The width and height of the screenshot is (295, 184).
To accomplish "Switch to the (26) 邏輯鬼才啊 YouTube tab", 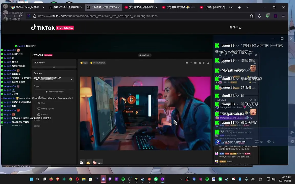I will 178,7.
